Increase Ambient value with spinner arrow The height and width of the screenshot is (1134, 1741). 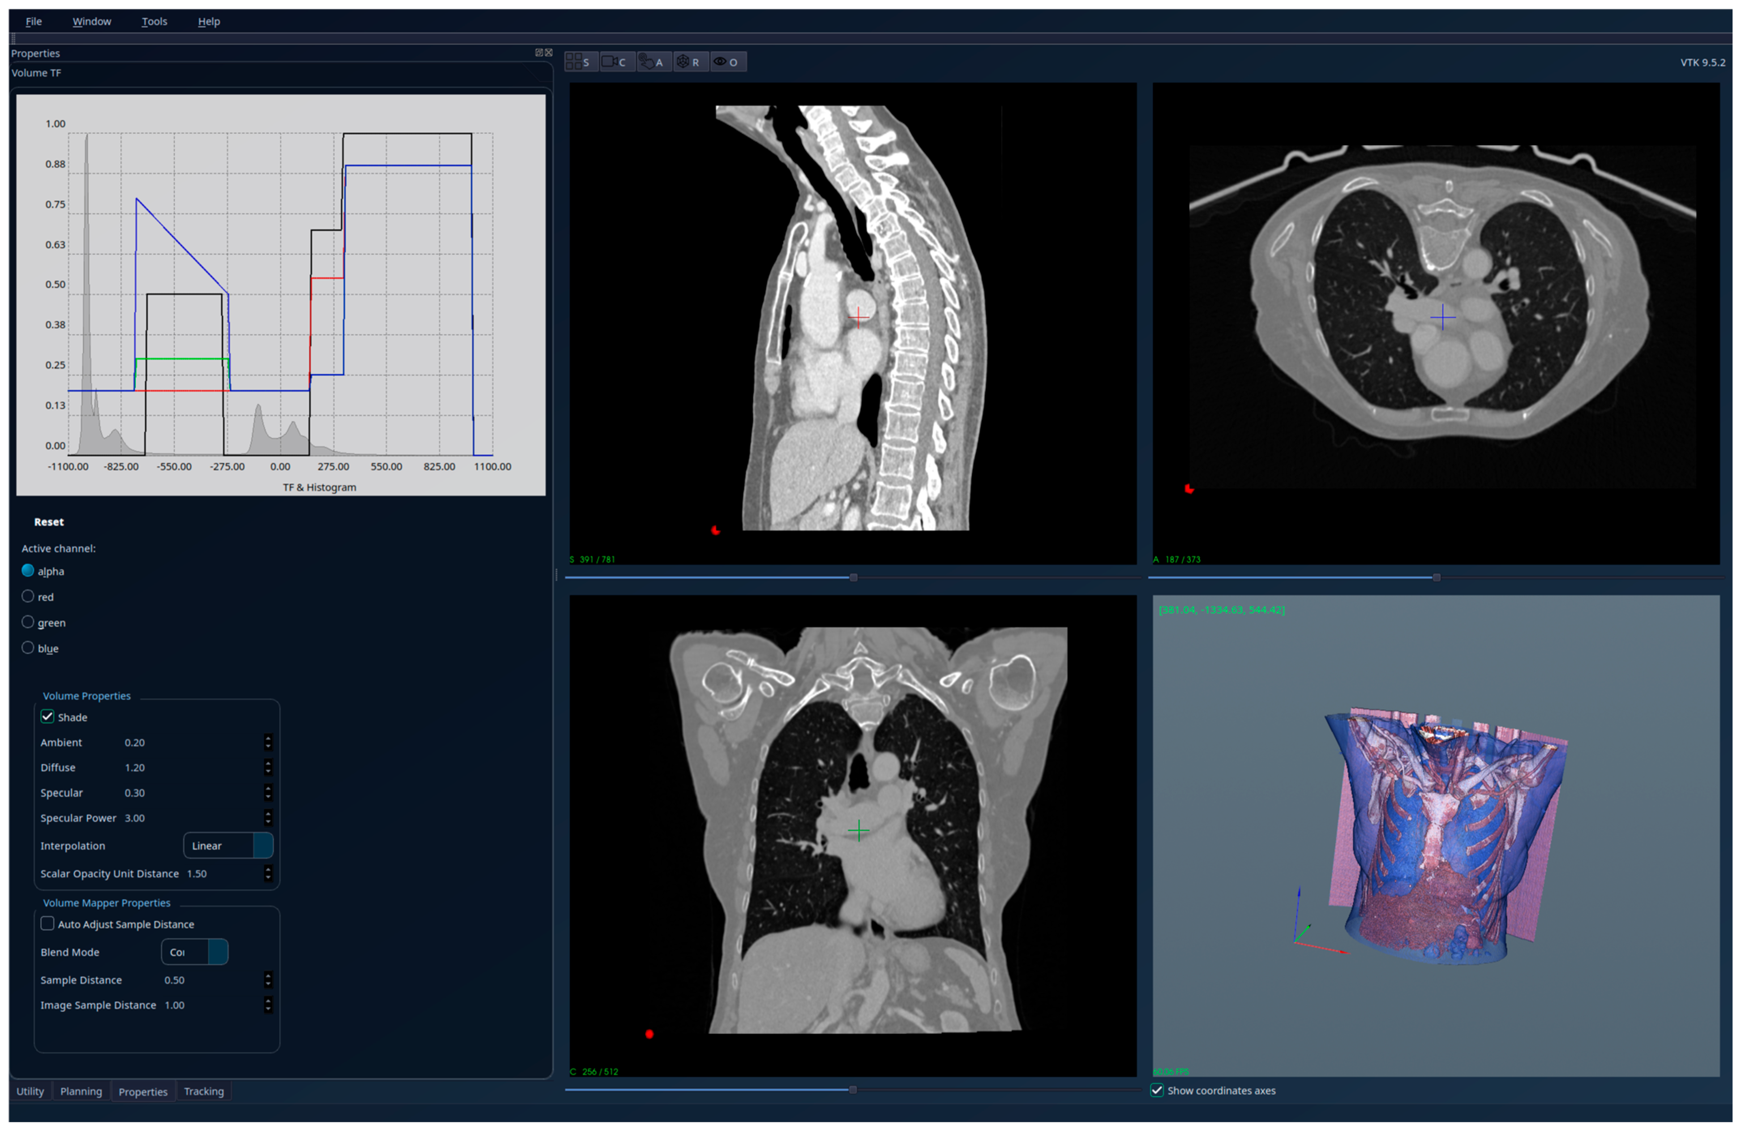[268, 738]
